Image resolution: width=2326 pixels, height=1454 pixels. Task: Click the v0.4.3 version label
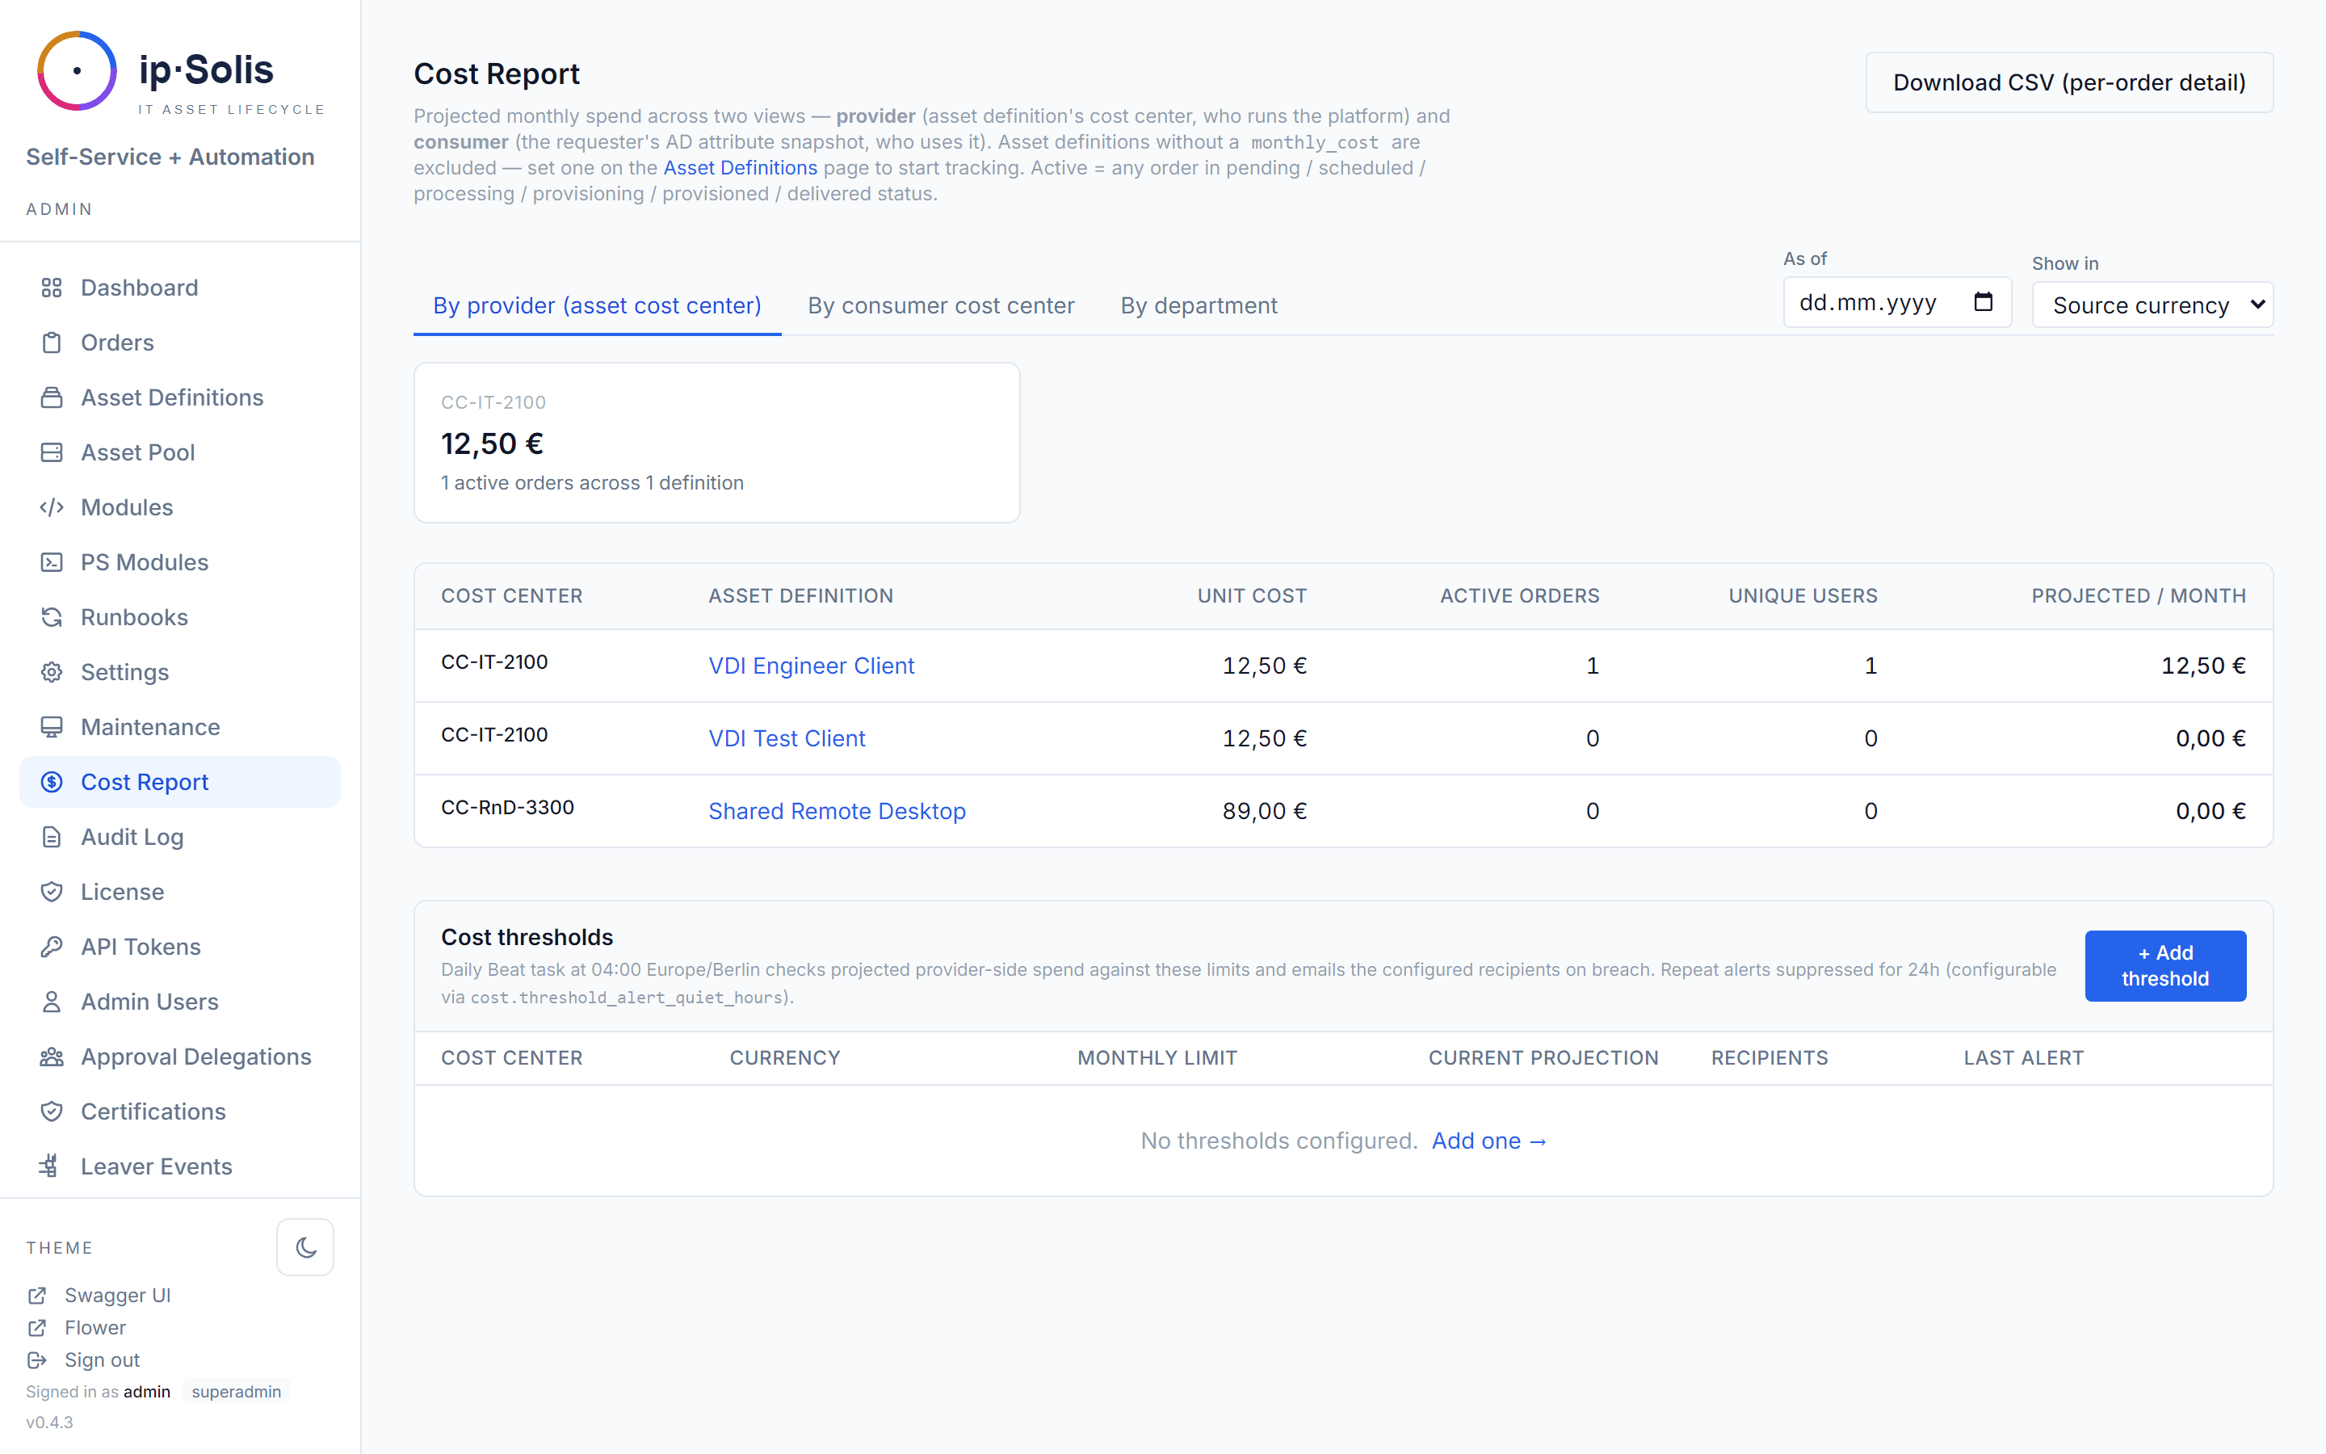[49, 1422]
